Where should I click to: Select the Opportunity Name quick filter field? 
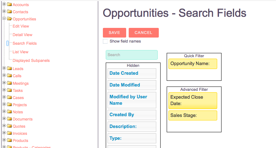[193, 64]
